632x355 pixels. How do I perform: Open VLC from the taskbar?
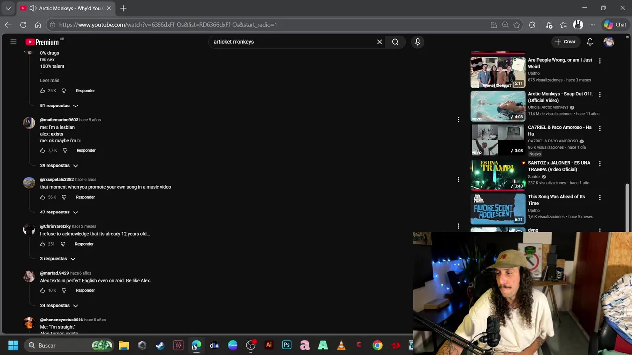341,345
